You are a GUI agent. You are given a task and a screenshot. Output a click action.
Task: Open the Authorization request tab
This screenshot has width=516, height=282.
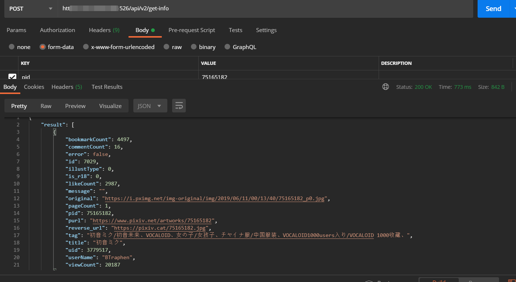pyautogui.click(x=57, y=30)
